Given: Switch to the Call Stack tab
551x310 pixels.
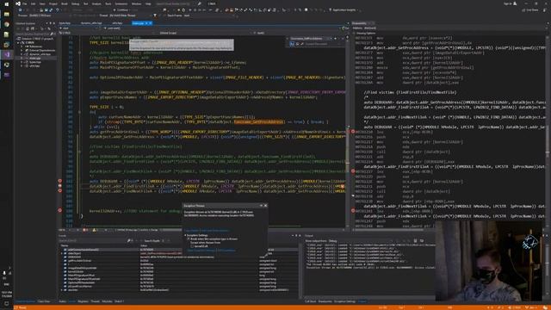Looking at the screenshot, I should pos(310,301).
